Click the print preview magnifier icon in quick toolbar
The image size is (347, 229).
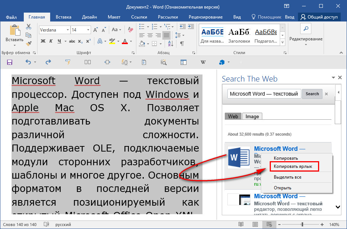[163, 62]
